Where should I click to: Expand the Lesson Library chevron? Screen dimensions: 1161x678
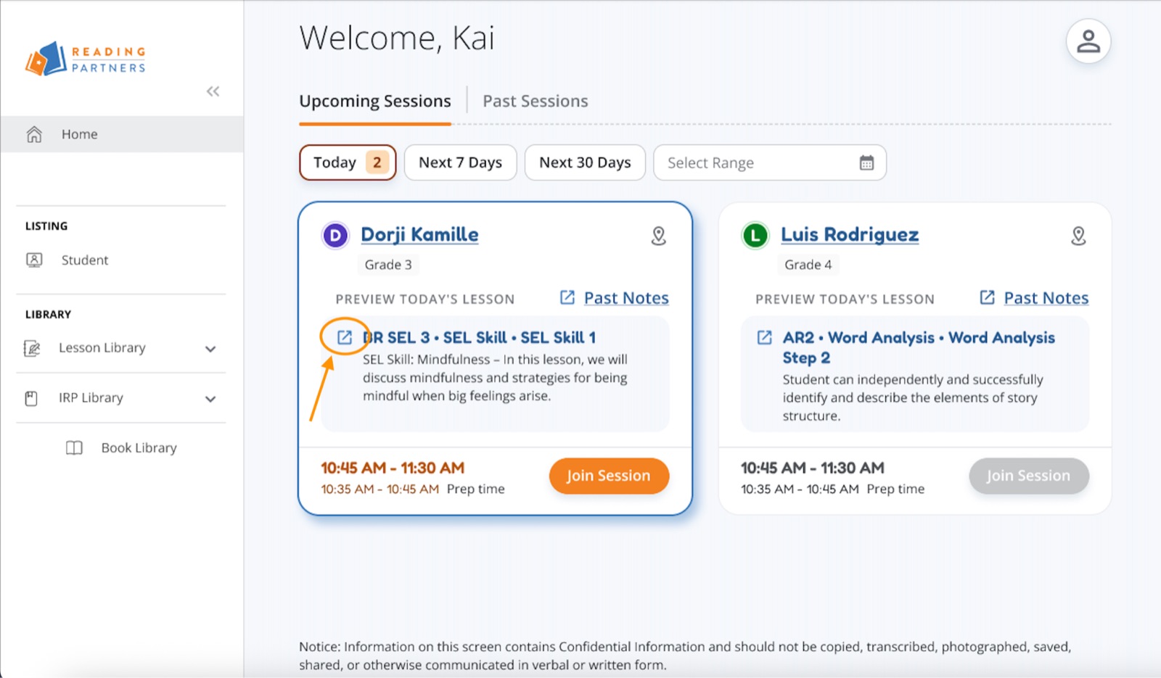point(210,349)
